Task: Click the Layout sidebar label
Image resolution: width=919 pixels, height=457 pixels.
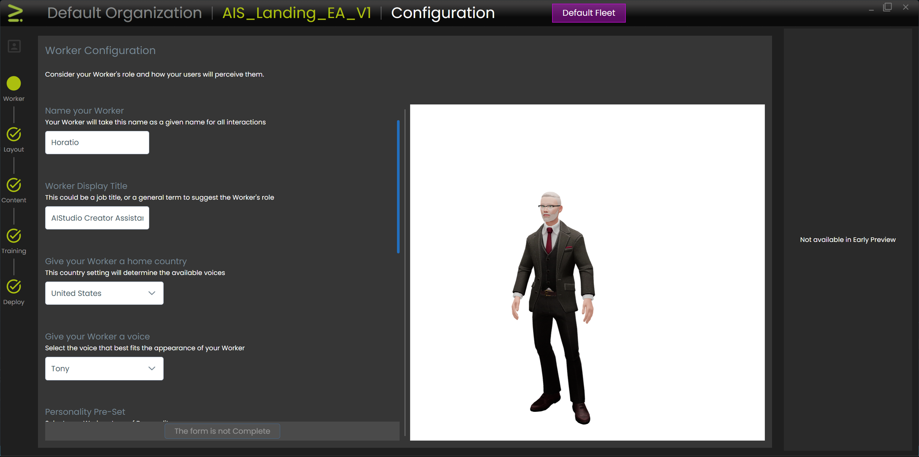Action: click(x=14, y=150)
